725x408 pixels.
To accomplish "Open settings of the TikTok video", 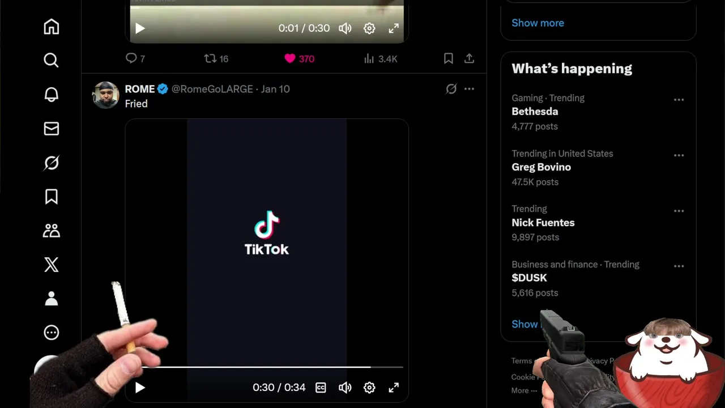I will click(369, 388).
